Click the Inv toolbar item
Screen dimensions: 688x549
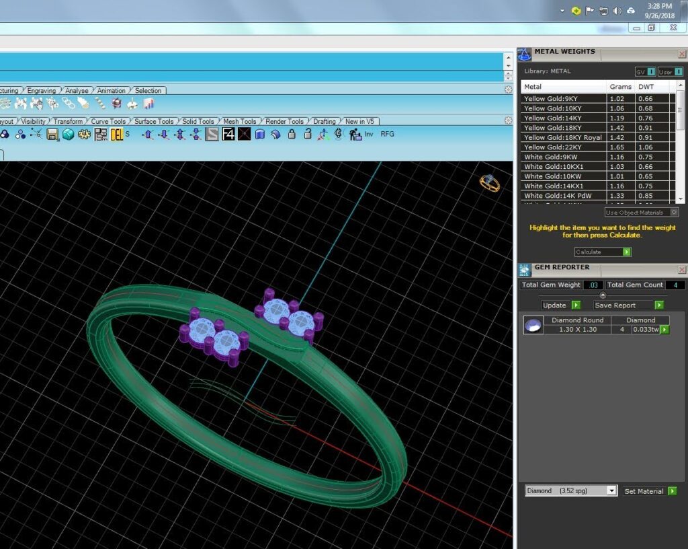click(369, 134)
